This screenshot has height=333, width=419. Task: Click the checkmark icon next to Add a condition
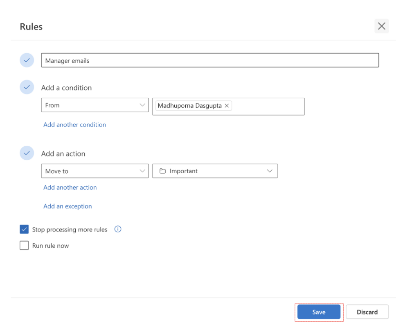coord(27,87)
